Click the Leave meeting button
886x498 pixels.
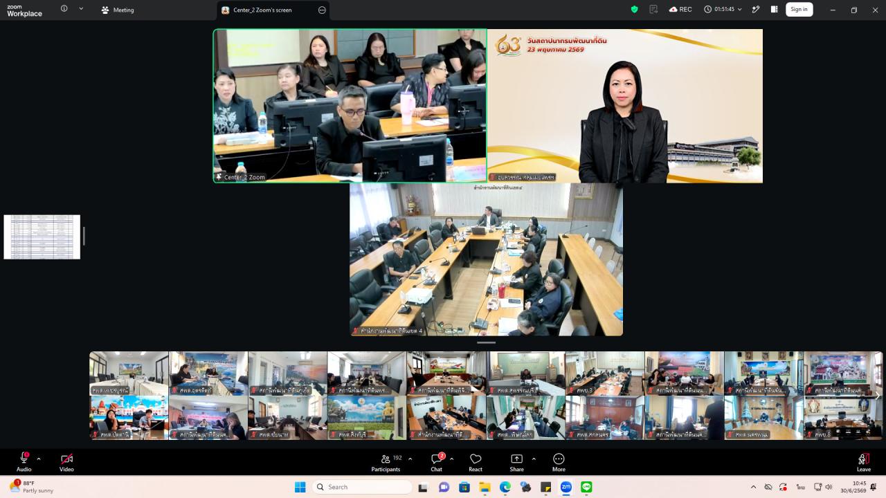[864, 463]
